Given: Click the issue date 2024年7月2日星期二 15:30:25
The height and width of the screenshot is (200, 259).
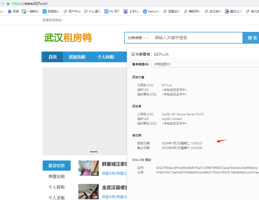Looking at the screenshot, I should (x=182, y=143).
